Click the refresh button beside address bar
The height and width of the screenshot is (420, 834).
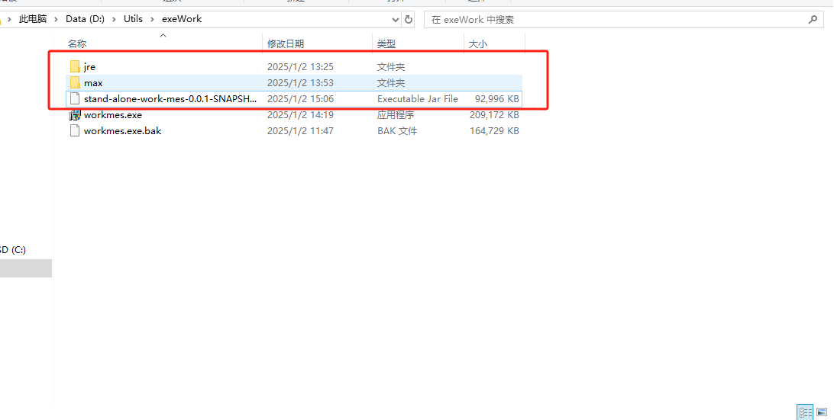point(409,19)
